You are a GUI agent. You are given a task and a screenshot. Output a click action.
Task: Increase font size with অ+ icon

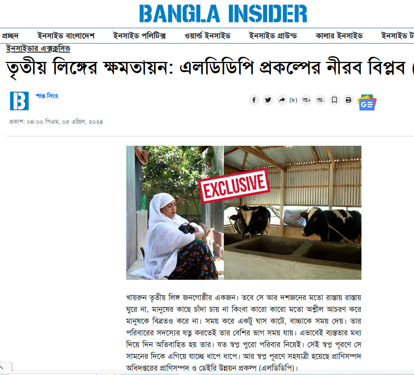tap(307, 100)
